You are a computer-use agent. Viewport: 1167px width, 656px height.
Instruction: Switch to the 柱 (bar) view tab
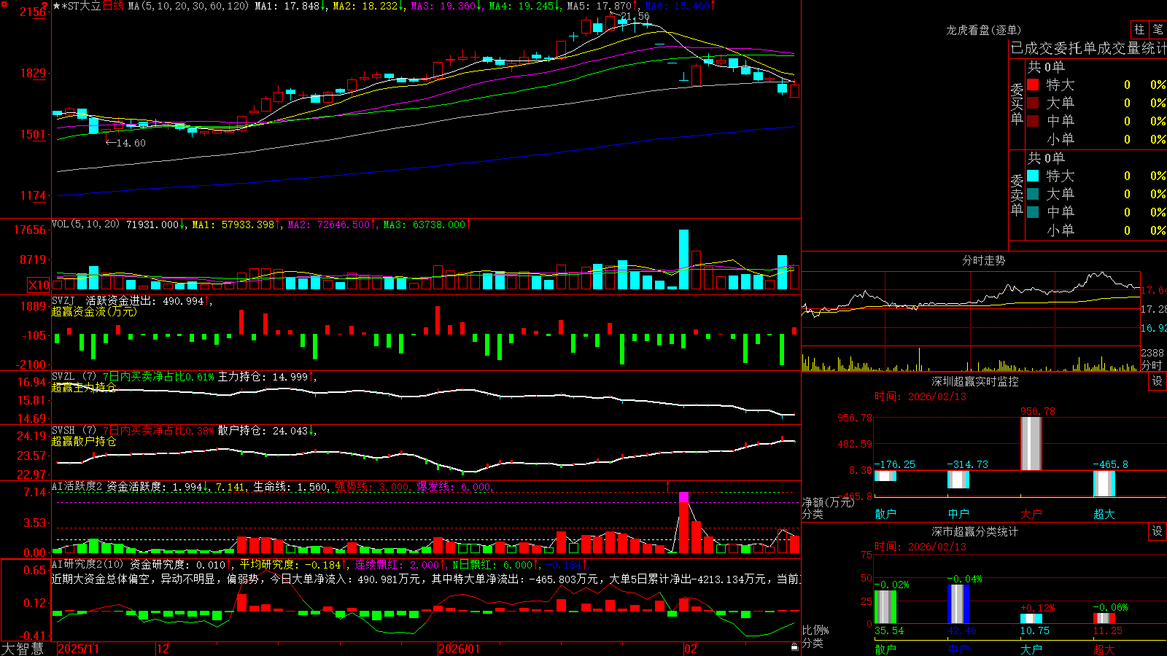pos(1139,29)
